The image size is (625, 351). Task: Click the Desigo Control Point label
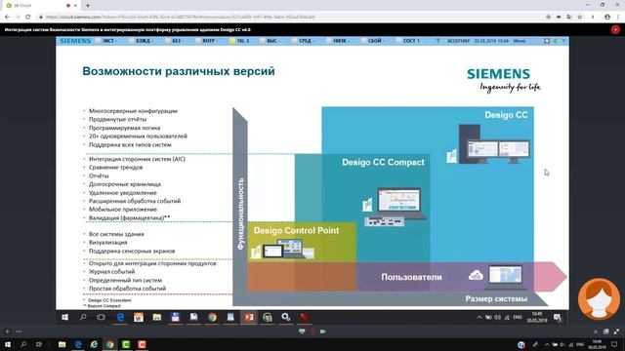point(296,231)
